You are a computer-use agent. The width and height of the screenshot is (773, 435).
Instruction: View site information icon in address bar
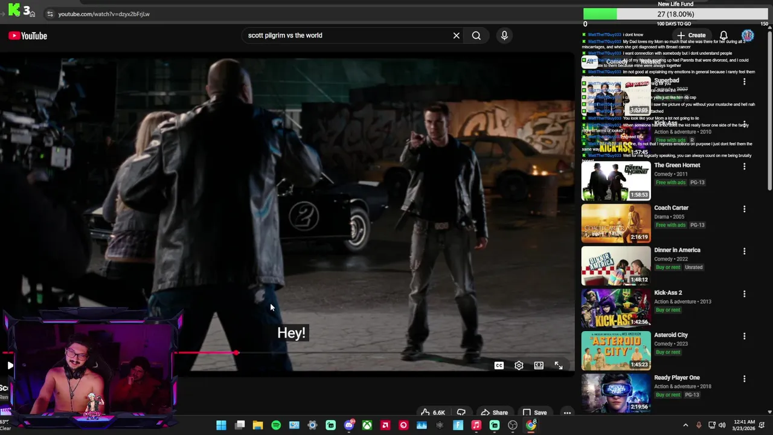(x=50, y=14)
